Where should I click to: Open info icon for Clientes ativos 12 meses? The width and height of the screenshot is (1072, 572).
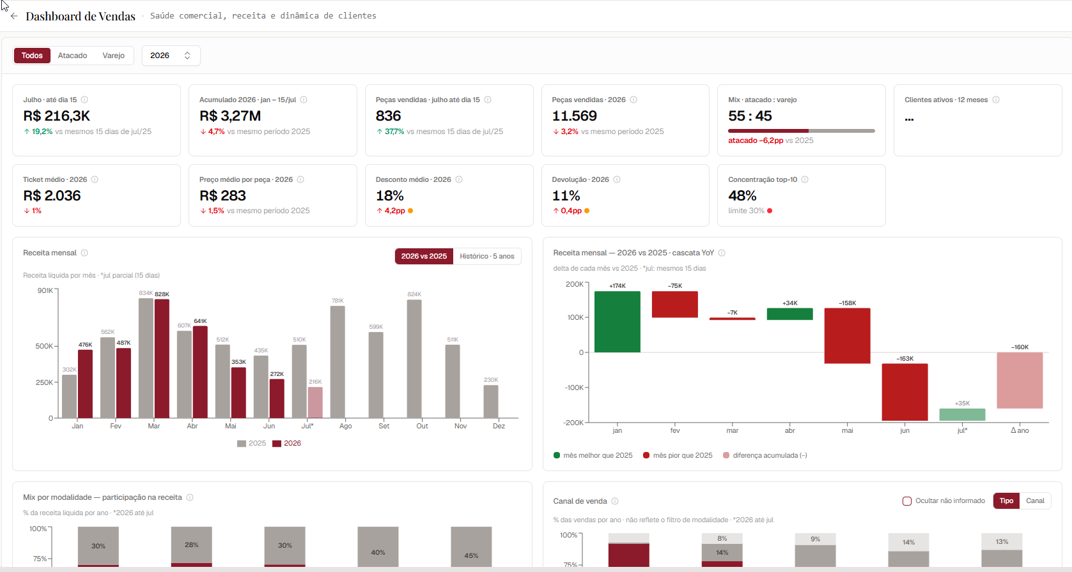[x=996, y=100]
